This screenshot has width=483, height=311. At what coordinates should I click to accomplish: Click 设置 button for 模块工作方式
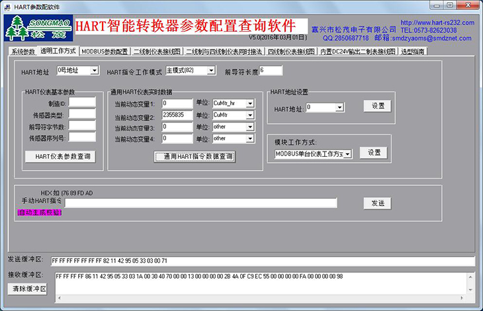point(374,153)
